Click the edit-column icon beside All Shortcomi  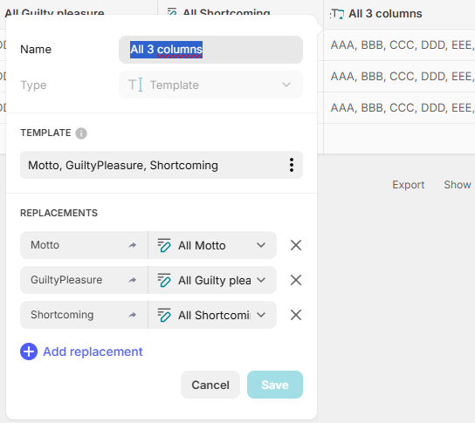(x=164, y=315)
